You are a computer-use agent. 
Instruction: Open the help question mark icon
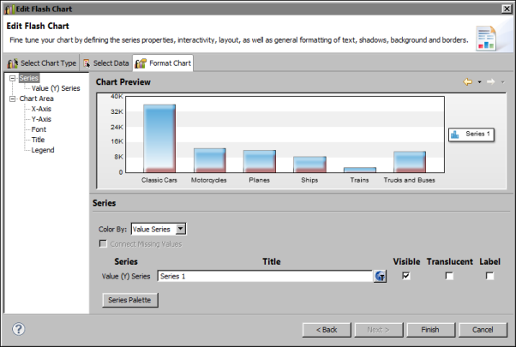click(18, 329)
